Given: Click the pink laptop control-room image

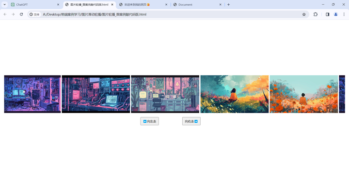Looking at the screenshot, I should pyautogui.click(x=96, y=94).
